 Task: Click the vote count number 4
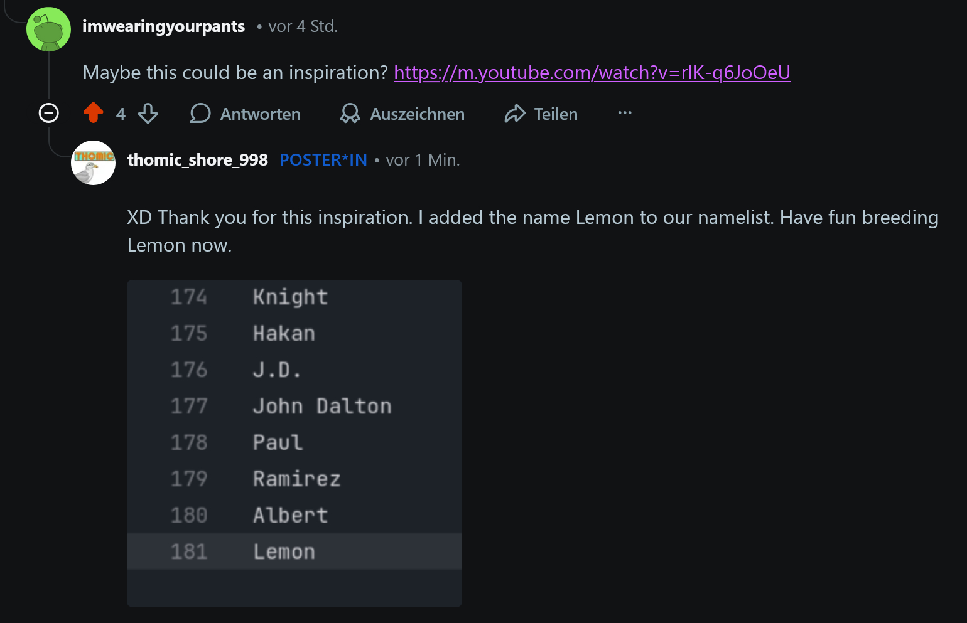[x=121, y=114]
